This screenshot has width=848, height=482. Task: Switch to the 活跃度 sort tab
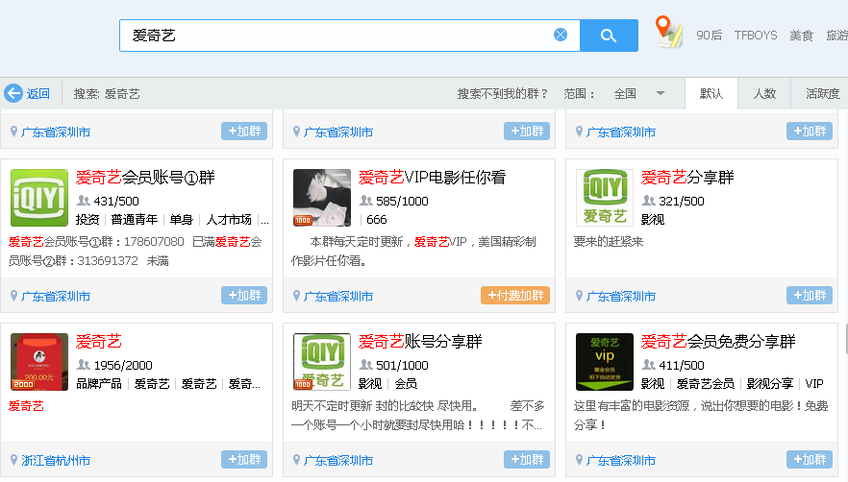tap(822, 94)
